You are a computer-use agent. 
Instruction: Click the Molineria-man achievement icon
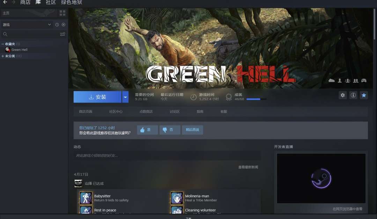click(177, 198)
